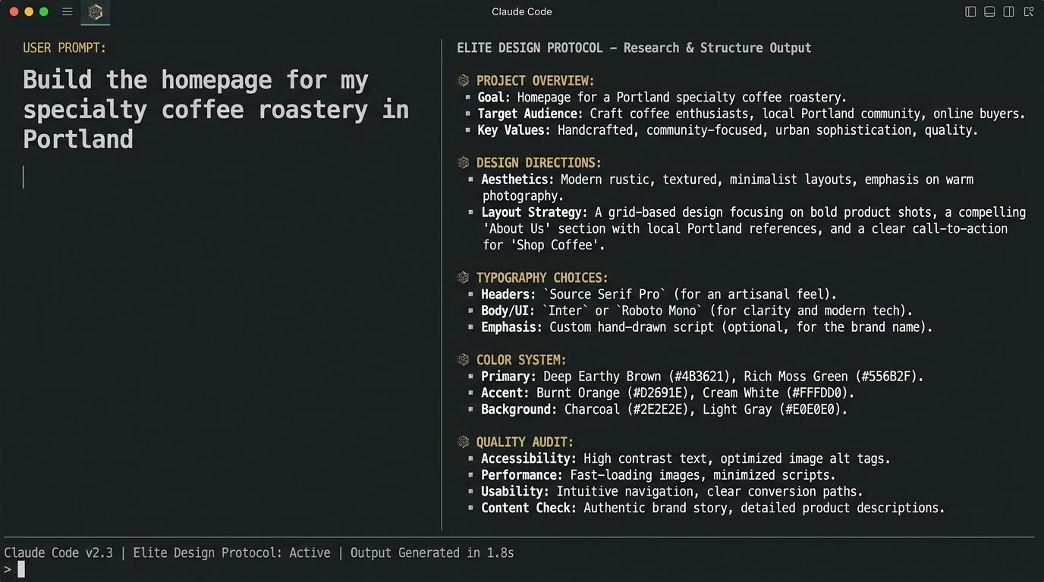Click the 'Accessibility:' line
The height and width of the screenshot is (582, 1044).
686,458
